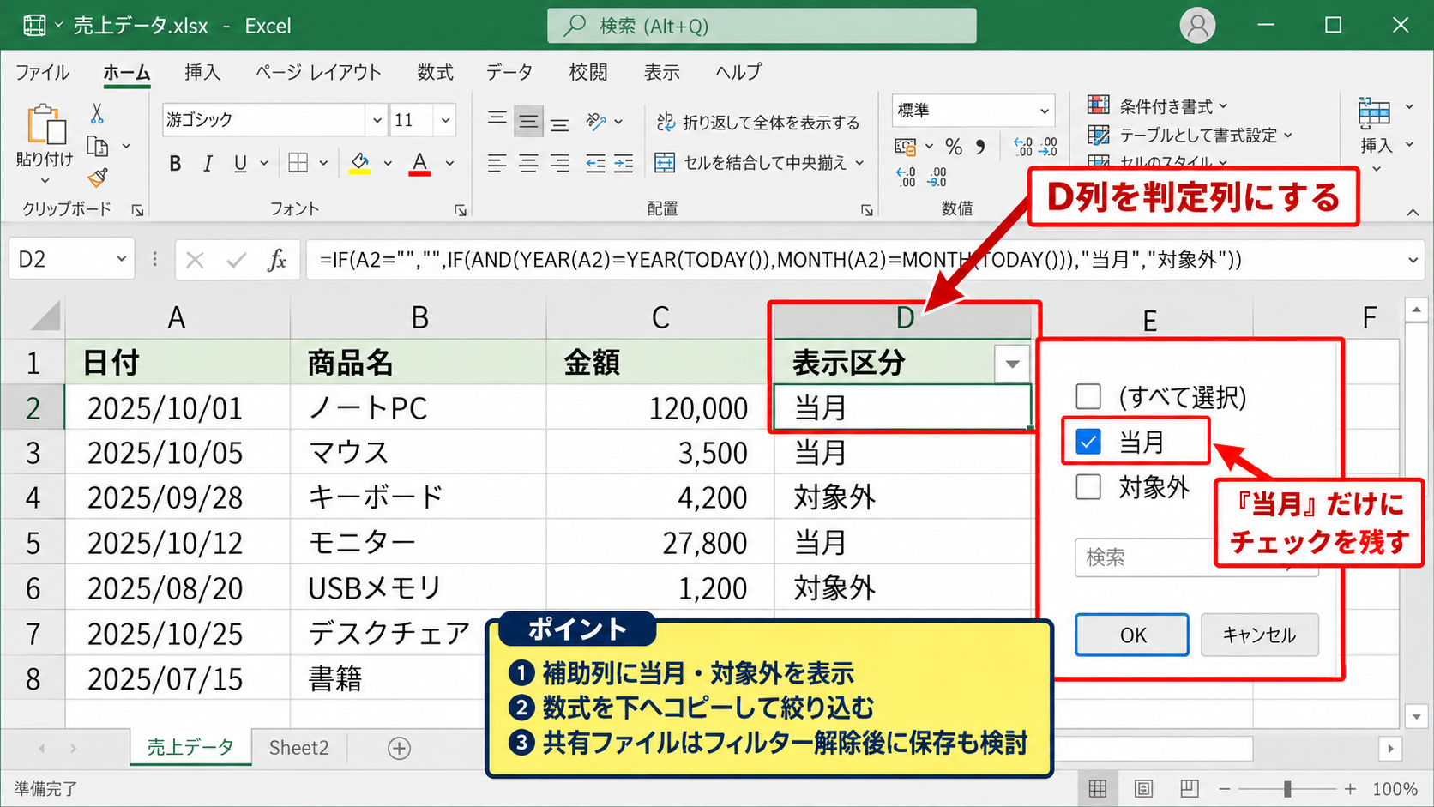The height and width of the screenshot is (807, 1434).
Task: Align text left
Action: (x=497, y=163)
